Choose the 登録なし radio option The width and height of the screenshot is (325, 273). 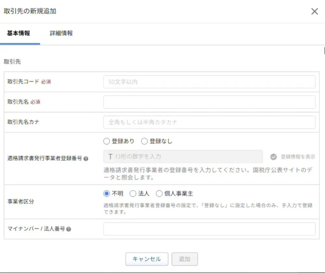[144, 141]
